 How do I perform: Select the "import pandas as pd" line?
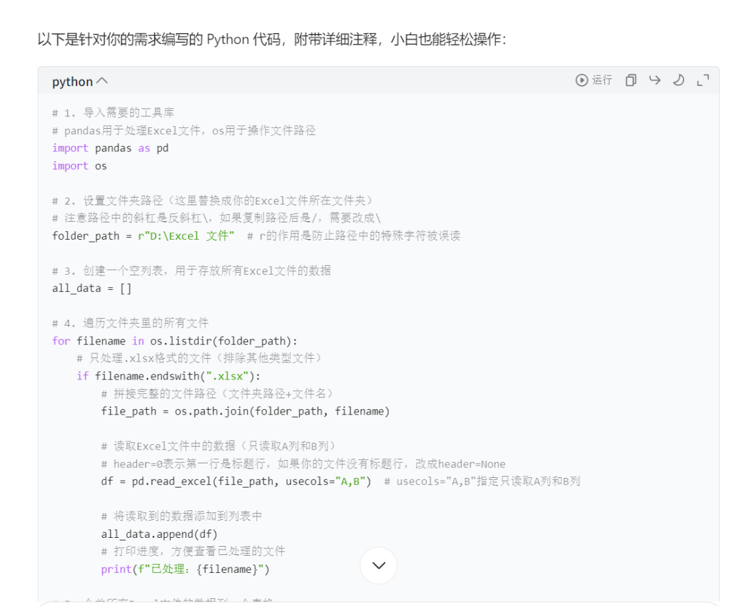pos(110,147)
